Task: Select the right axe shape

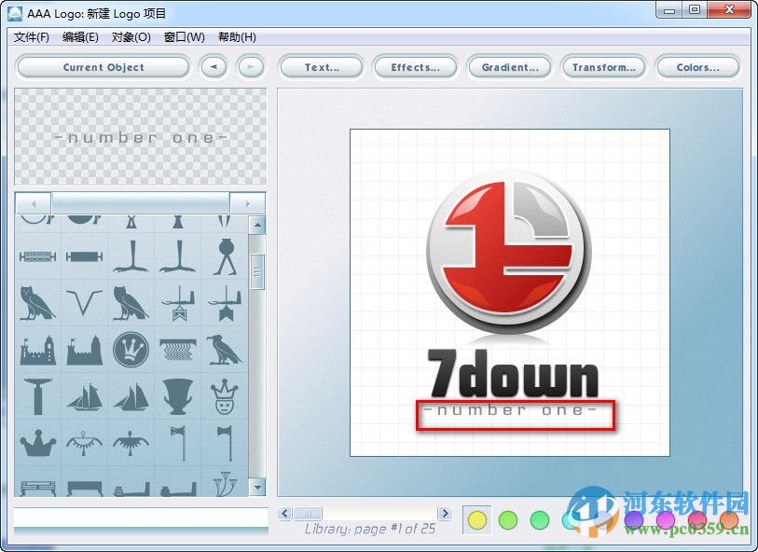Action: tap(226, 443)
